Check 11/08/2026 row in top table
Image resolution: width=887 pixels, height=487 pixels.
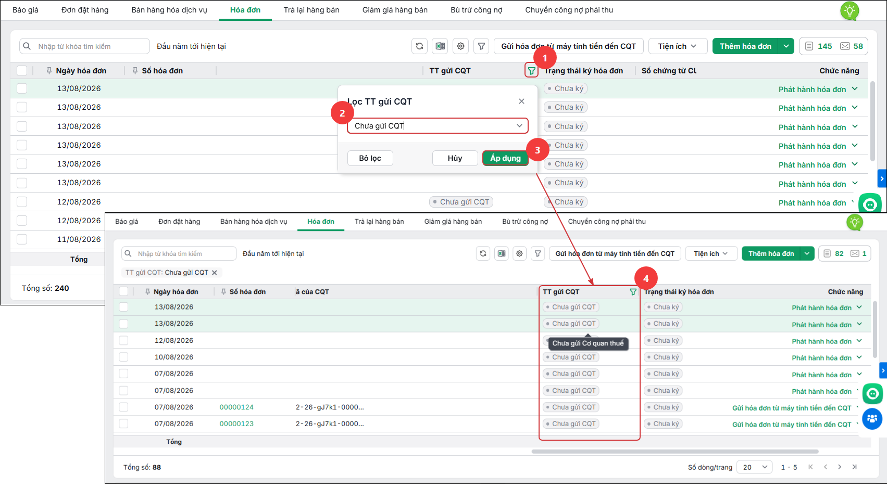click(x=22, y=239)
